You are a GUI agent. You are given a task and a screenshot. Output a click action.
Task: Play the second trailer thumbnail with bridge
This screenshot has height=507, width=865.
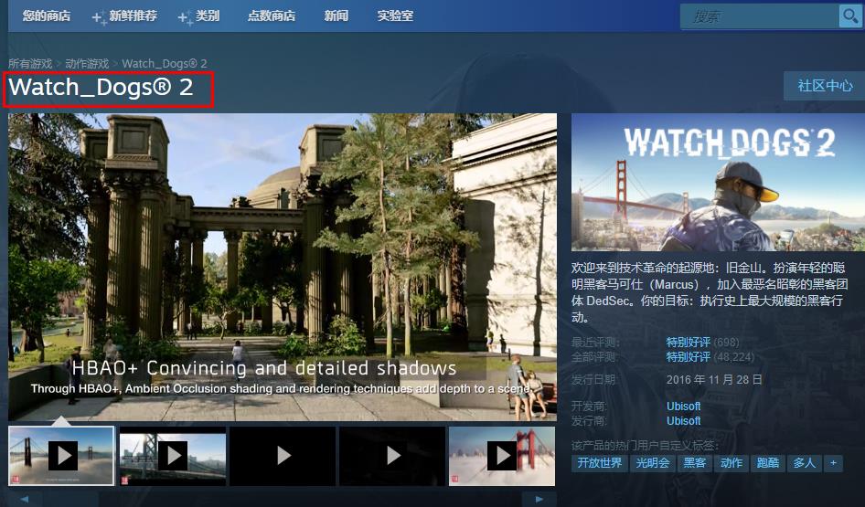[x=173, y=456]
